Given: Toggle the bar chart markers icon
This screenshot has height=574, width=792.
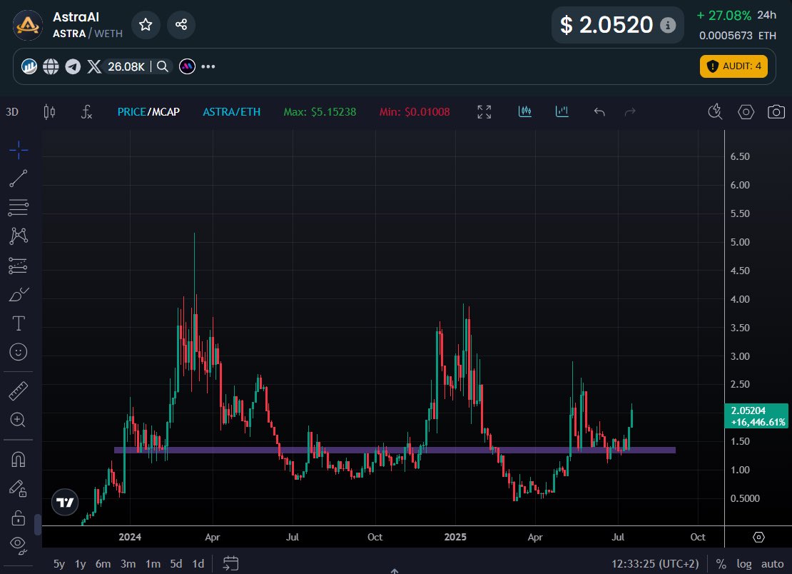Looking at the screenshot, I should tap(562, 111).
